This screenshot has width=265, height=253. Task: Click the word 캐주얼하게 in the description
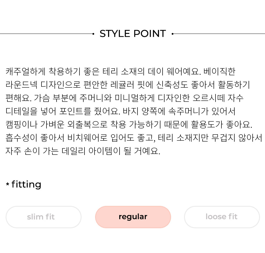[x=26, y=71]
